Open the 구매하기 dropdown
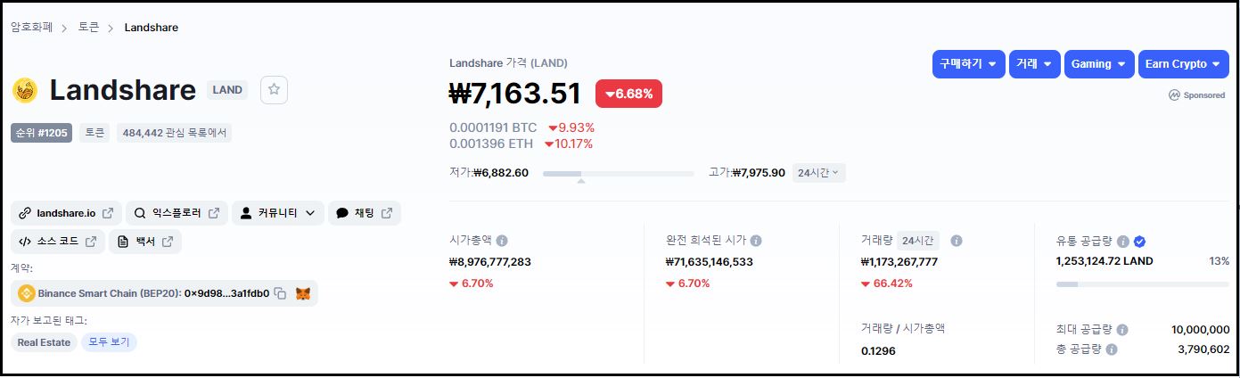Image resolution: width=1240 pixels, height=378 pixels. coord(968,64)
